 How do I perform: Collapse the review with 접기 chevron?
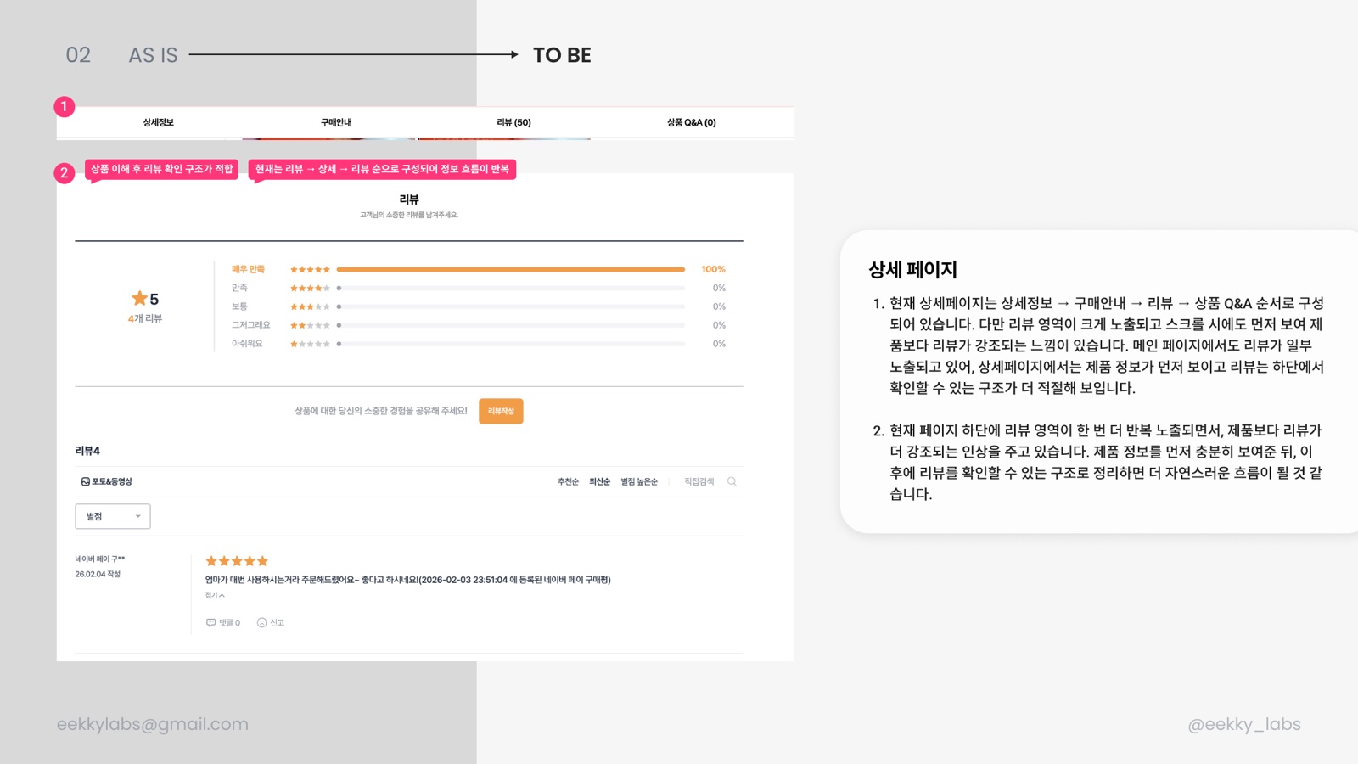(x=215, y=595)
